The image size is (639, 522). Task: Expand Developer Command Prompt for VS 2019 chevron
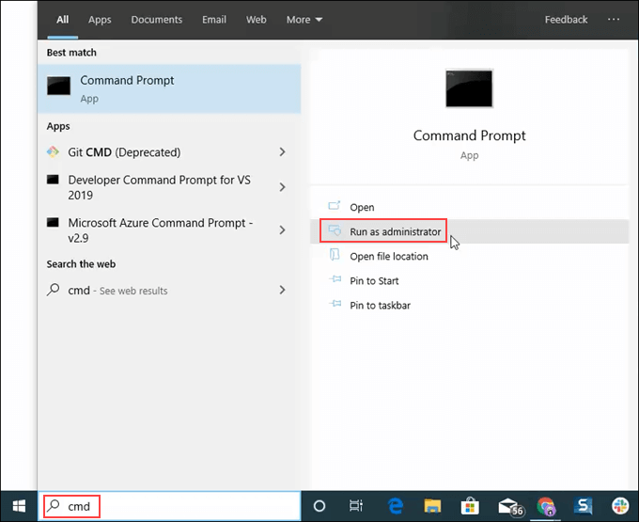pos(282,187)
